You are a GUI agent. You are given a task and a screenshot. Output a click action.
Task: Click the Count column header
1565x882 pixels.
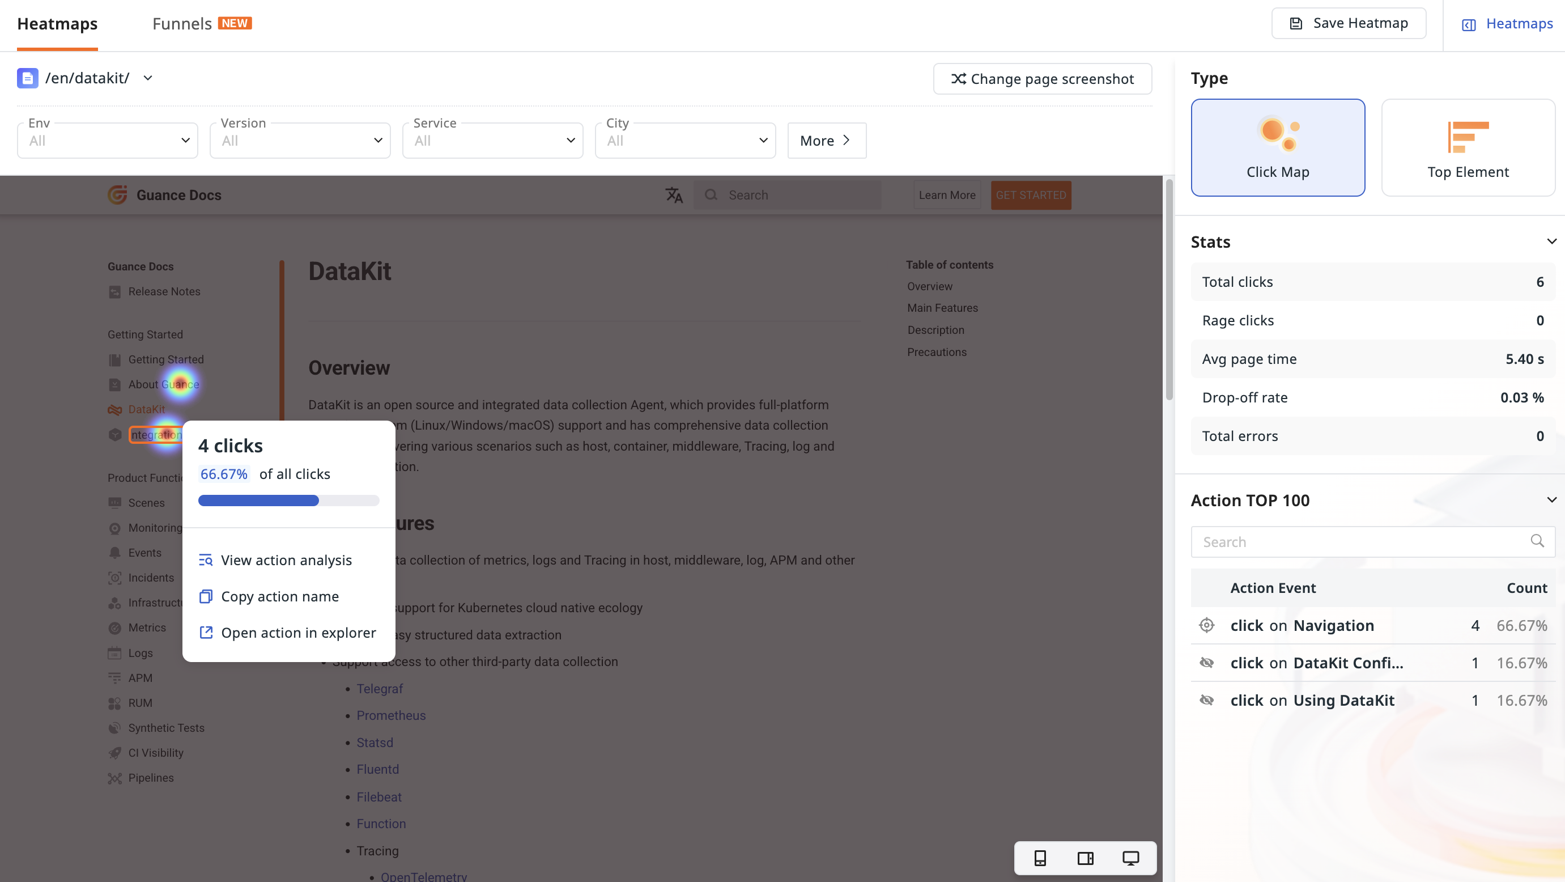pos(1526,588)
